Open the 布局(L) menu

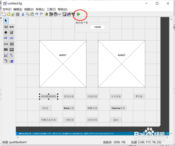(40, 9)
